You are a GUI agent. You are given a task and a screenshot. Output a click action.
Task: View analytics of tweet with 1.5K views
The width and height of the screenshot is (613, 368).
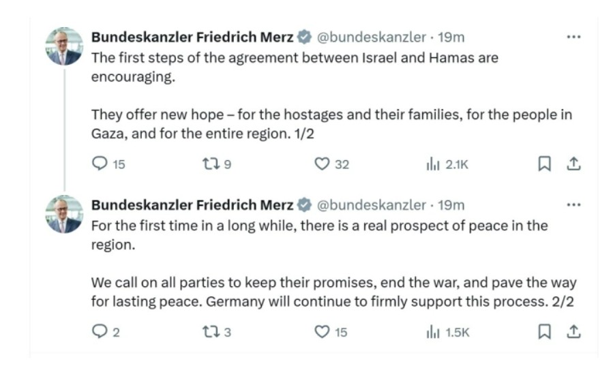pos(432,332)
